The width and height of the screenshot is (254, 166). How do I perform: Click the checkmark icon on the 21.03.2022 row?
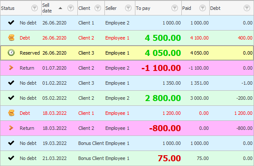11,158
